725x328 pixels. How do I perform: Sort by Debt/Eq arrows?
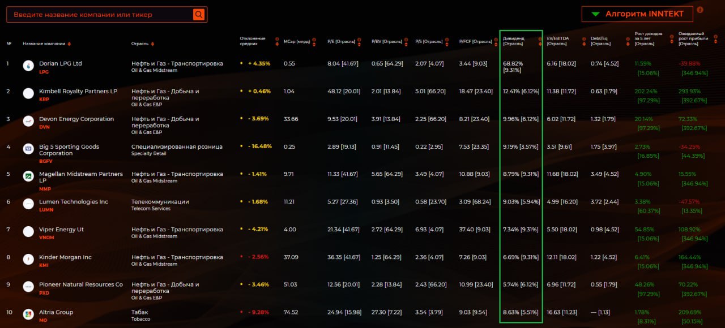628,45
